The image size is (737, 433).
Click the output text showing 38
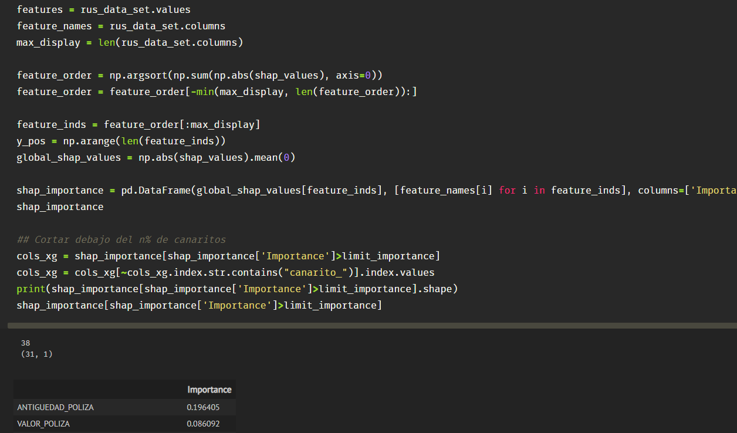(x=25, y=343)
